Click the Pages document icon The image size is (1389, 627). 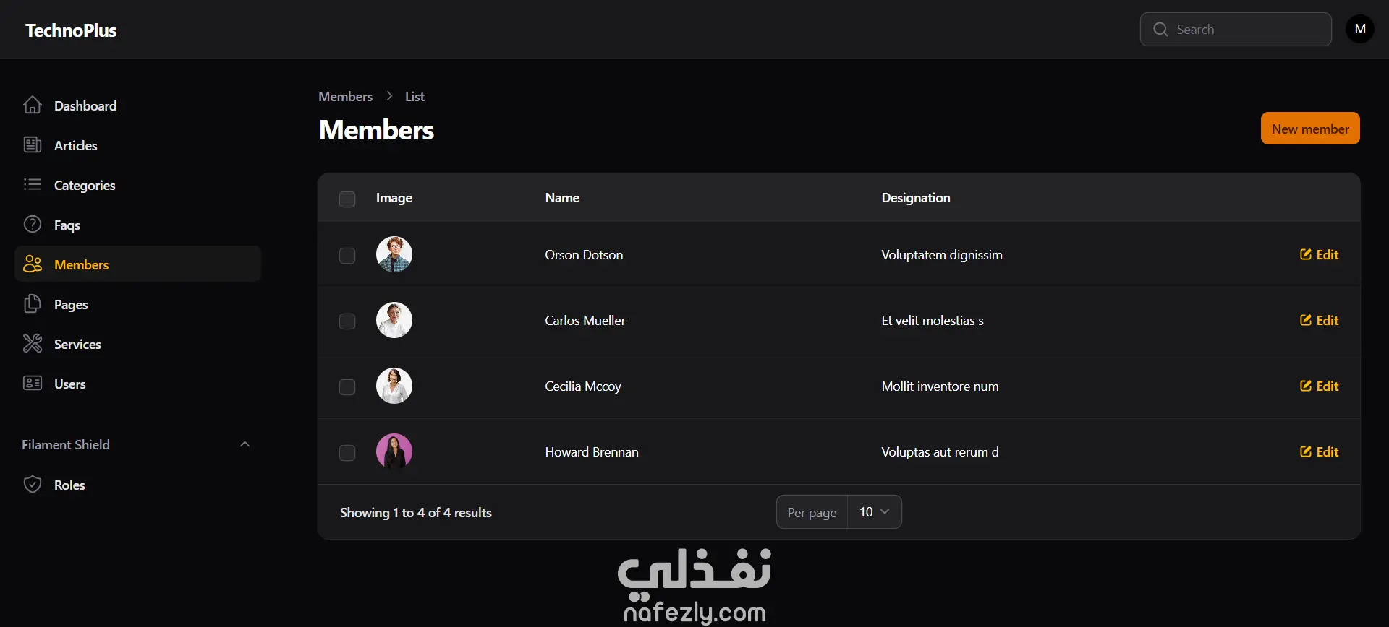pos(33,304)
